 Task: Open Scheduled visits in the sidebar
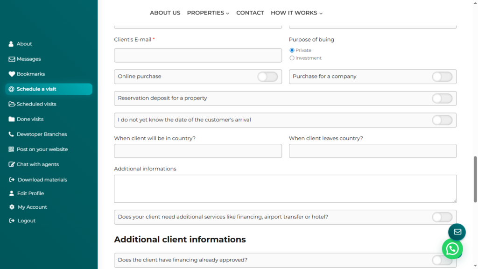[x=36, y=104]
